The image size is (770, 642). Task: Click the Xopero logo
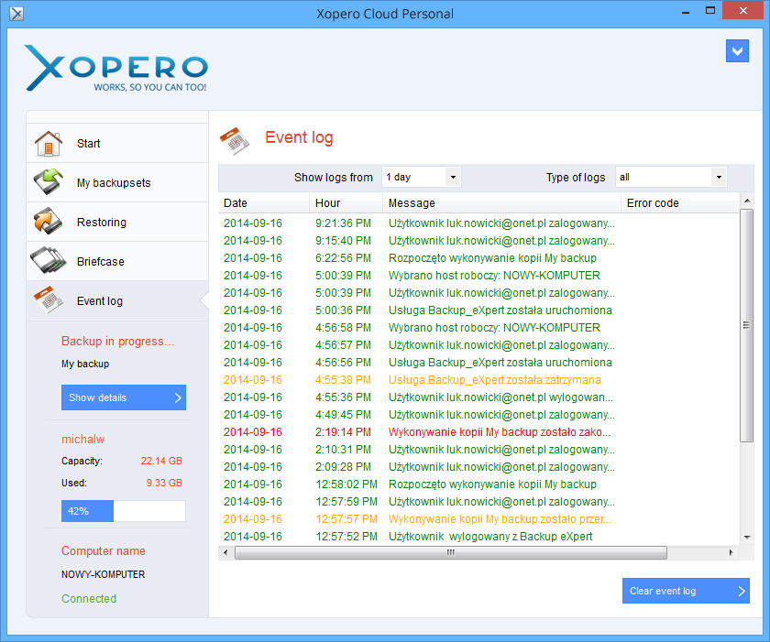[x=116, y=68]
